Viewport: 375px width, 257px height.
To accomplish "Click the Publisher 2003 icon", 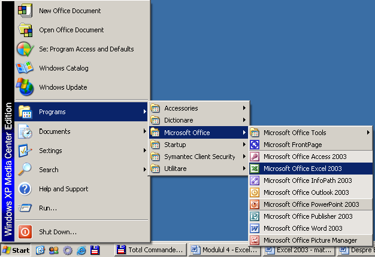I will 255,216.
